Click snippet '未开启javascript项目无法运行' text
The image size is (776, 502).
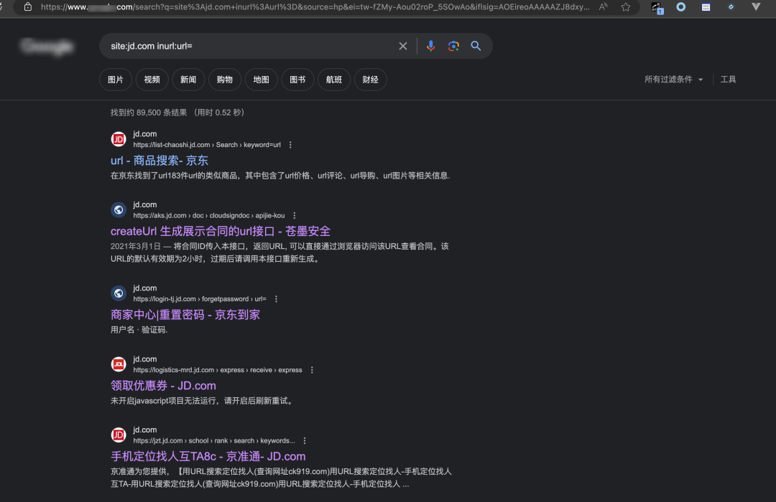point(203,401)
